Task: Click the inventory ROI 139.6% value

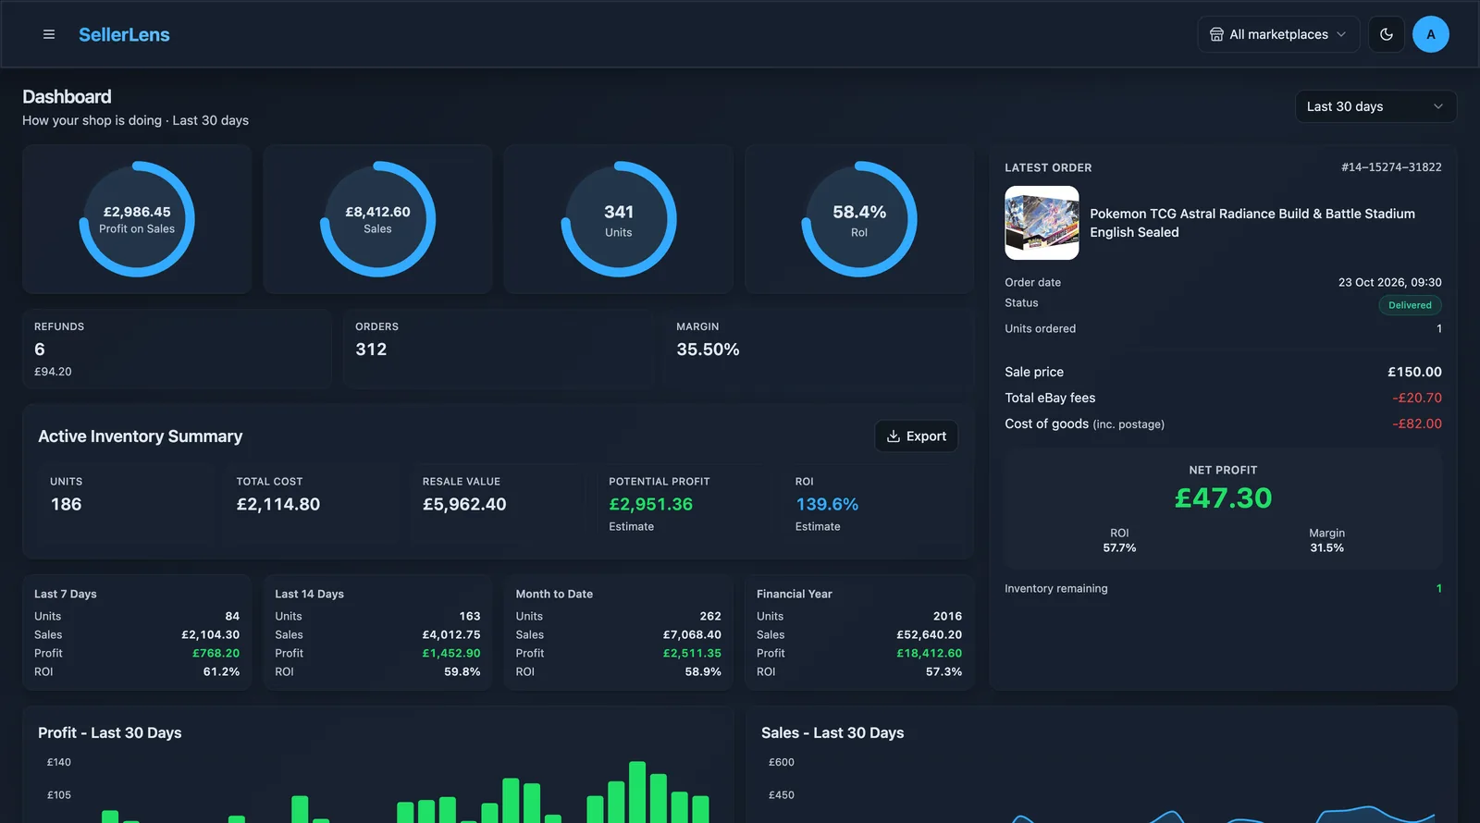Action: [x=827, y=504]
